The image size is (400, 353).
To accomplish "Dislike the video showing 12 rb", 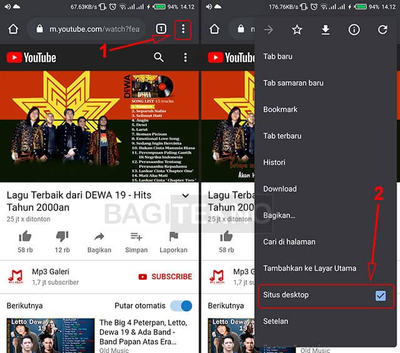I will pos(62,236).
